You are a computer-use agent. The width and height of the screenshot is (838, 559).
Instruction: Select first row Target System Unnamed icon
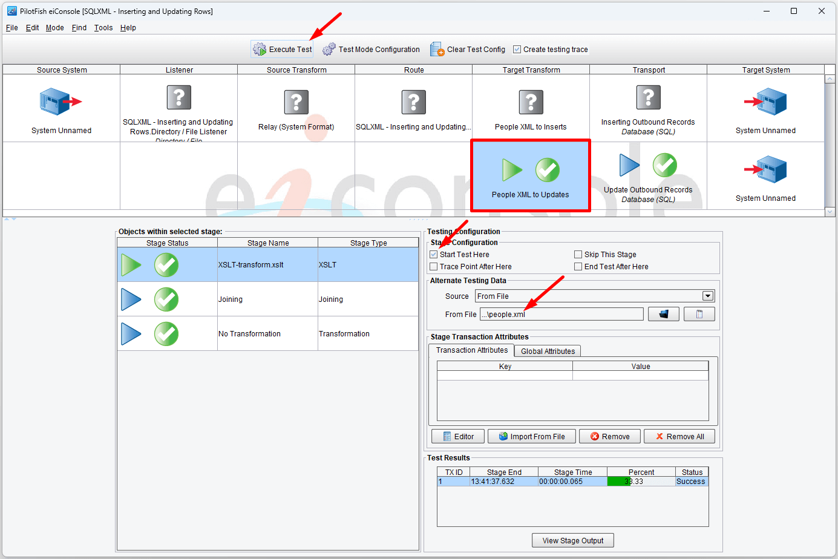(x=765, y=102)
